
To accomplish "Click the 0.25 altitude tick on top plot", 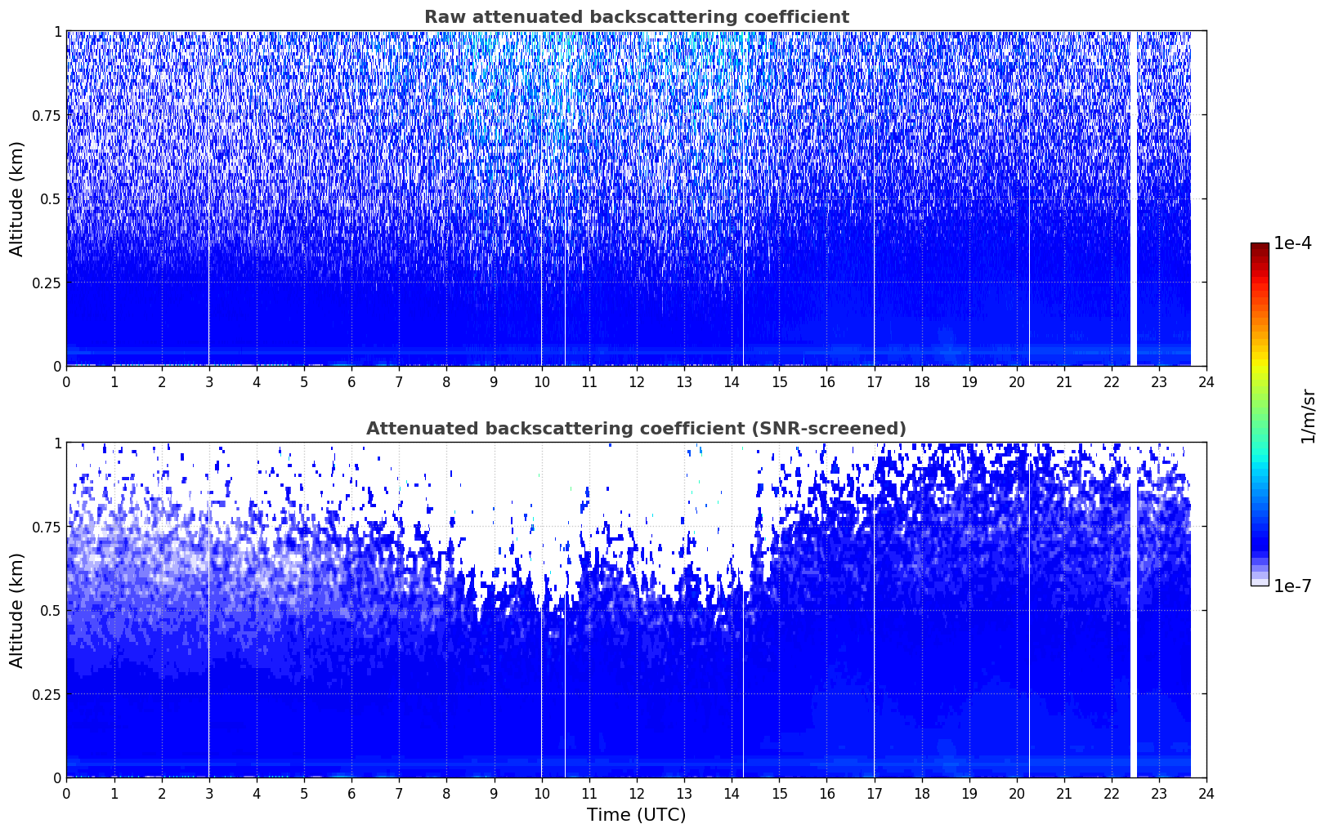I will click(47, 283).
